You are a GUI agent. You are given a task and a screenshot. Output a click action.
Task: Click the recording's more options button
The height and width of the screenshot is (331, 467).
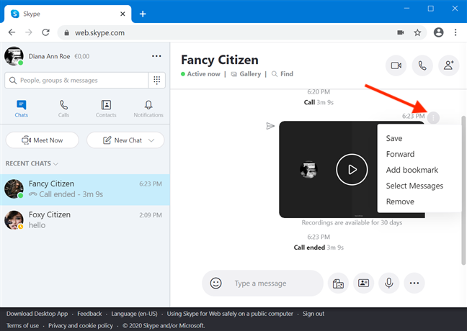(x=433, y=118)
